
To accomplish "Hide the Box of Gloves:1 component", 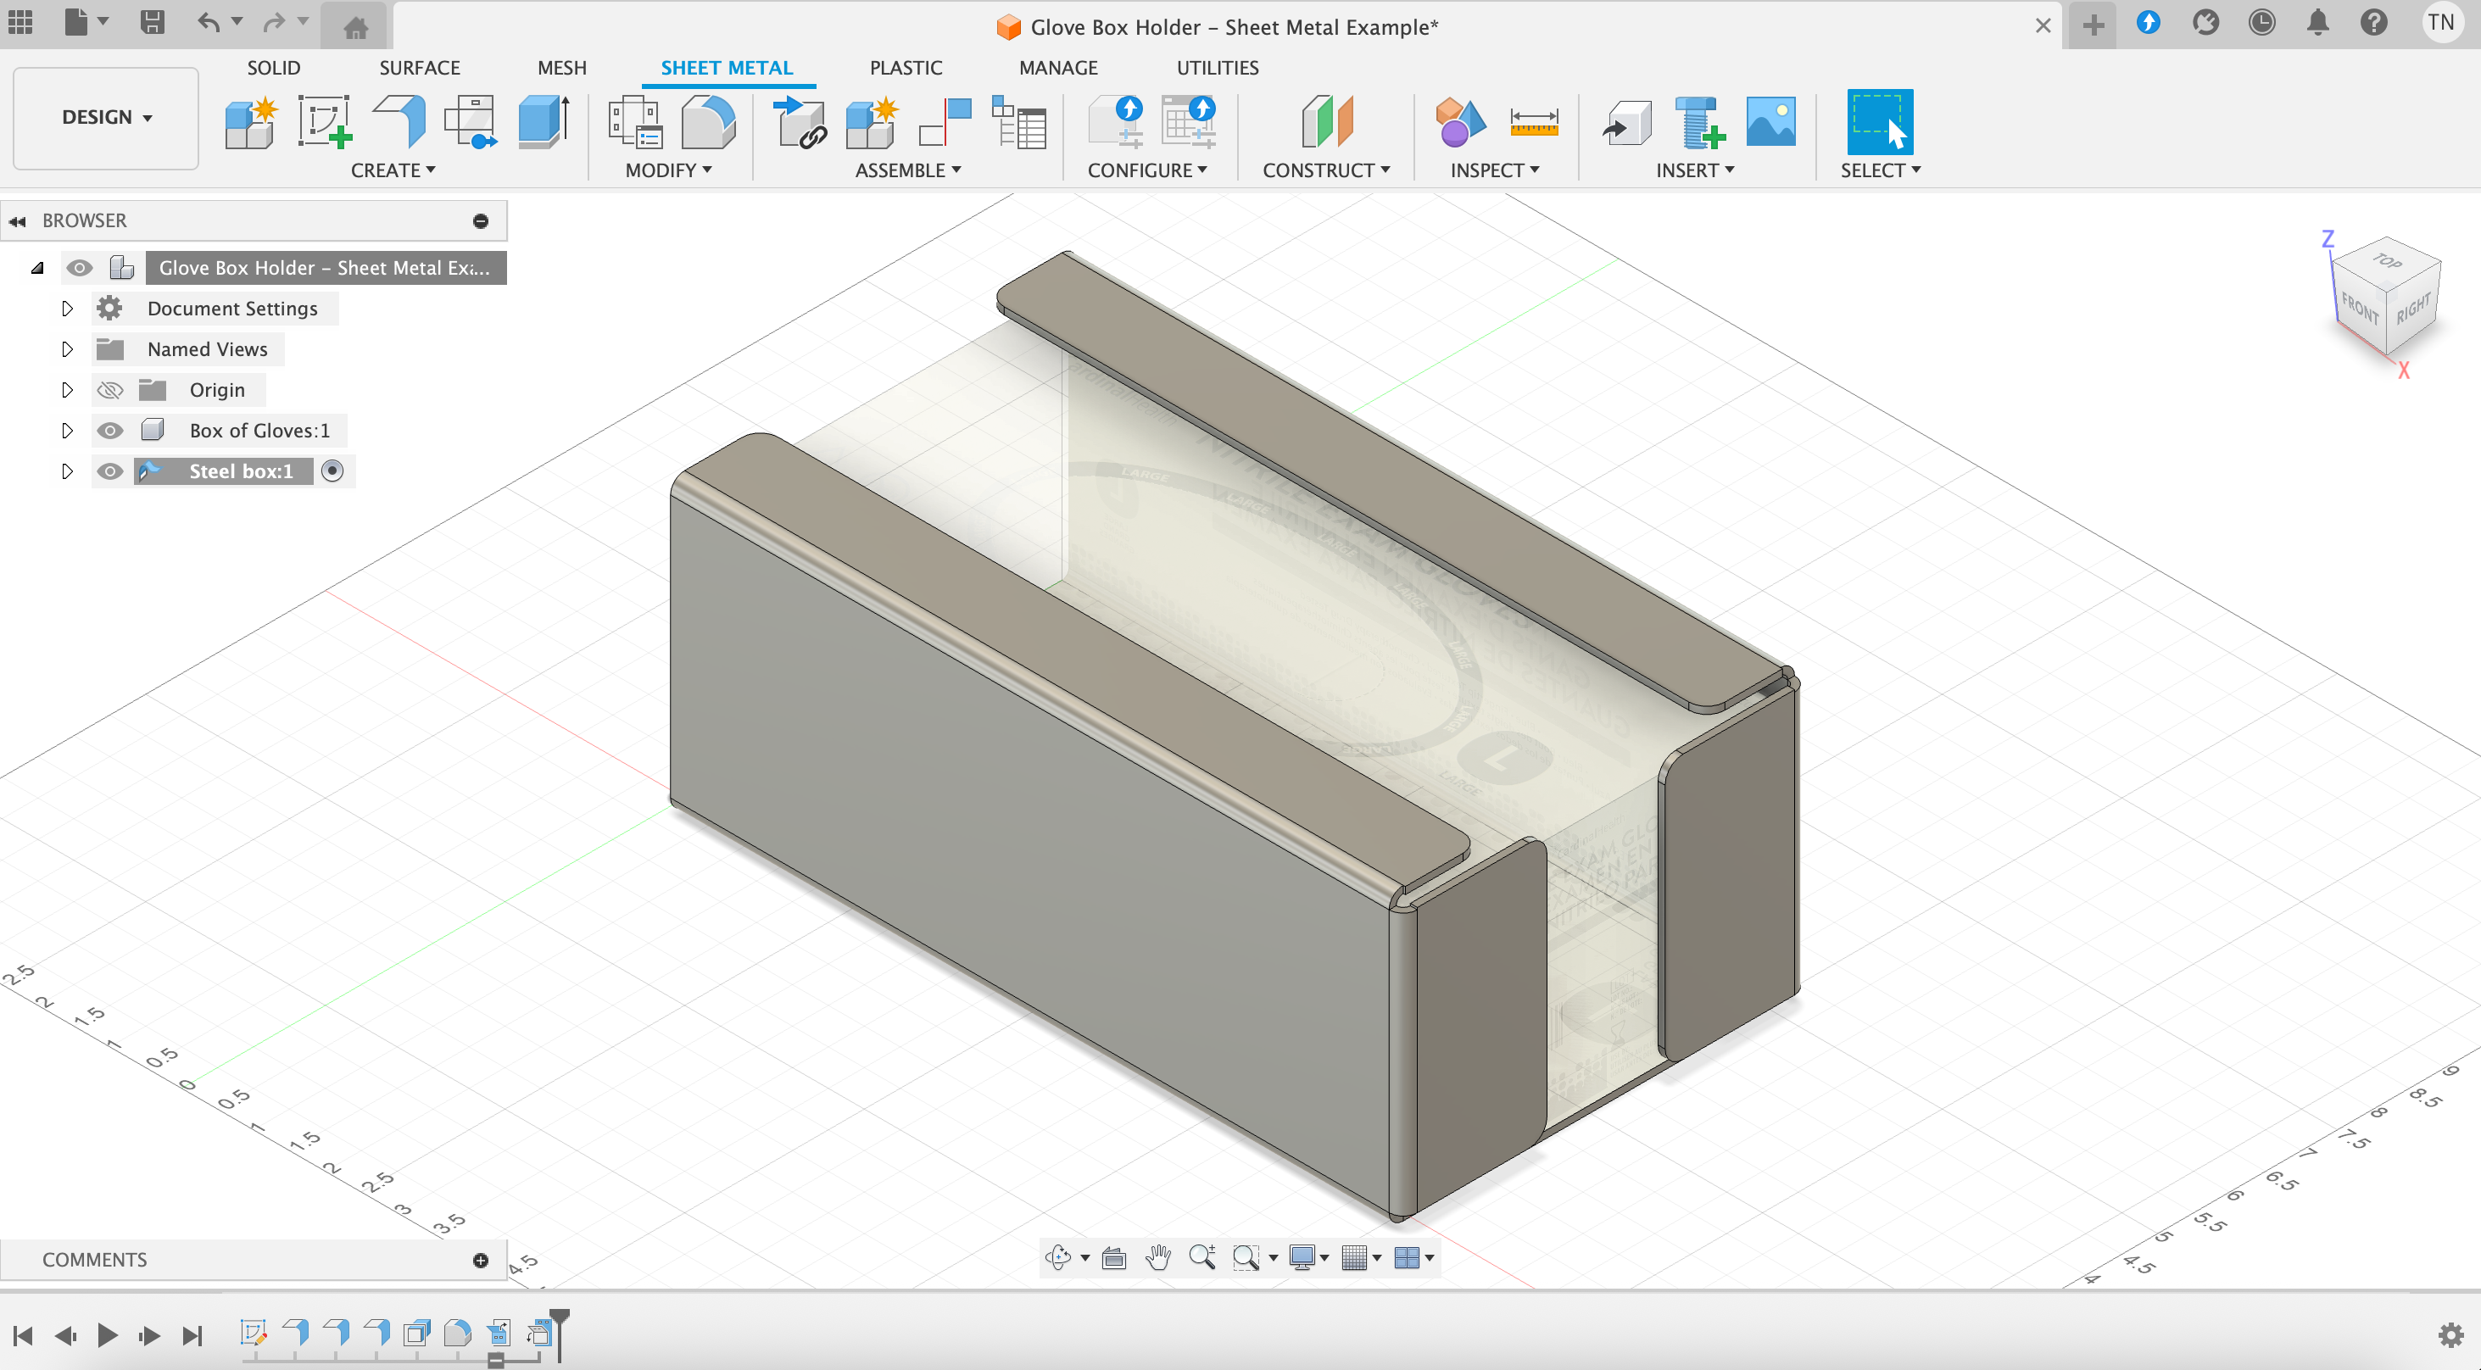I will 109,431.
